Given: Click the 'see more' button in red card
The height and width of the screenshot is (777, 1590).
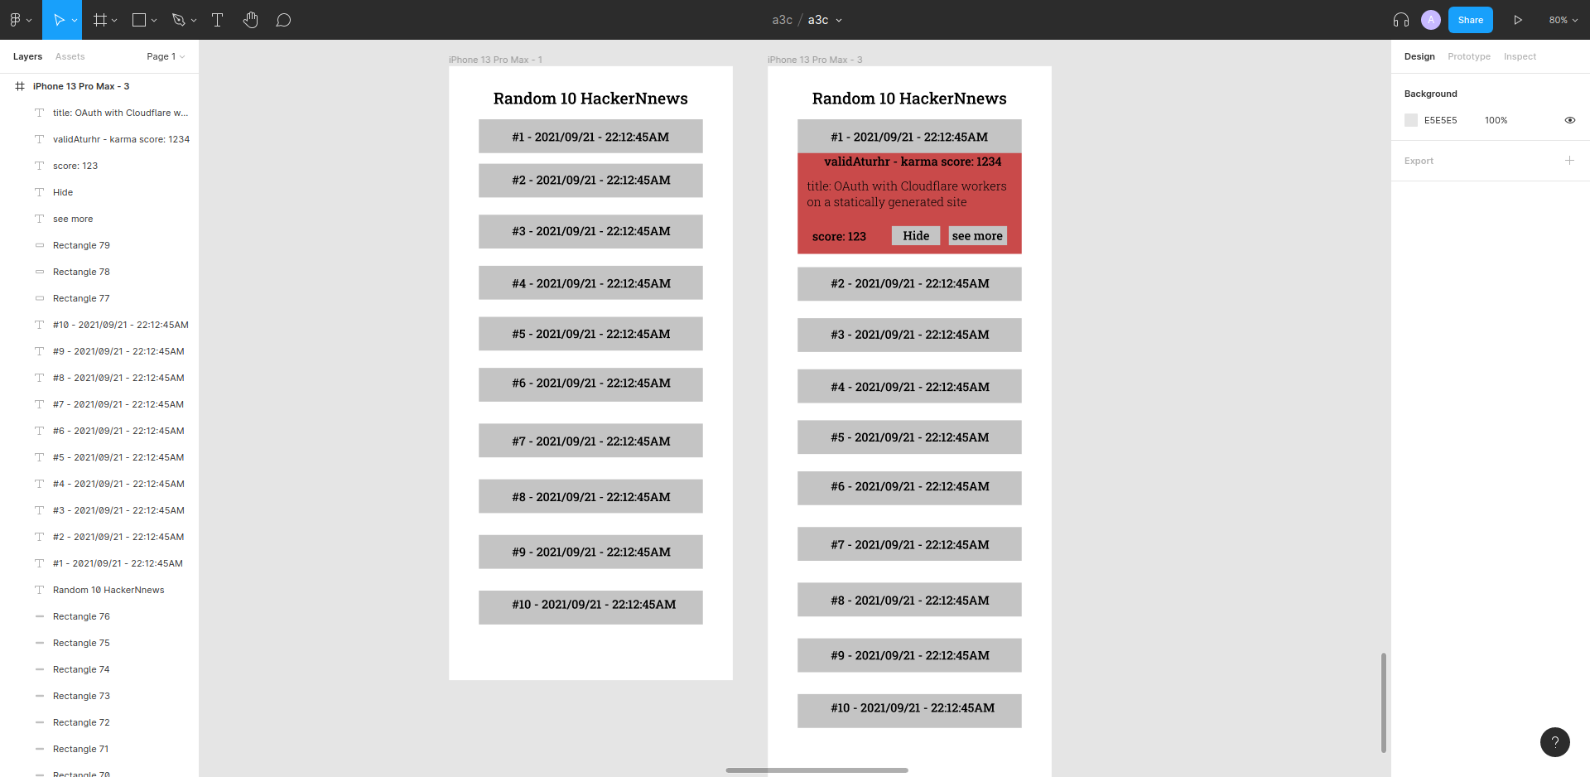Looking at the screenshot, I should 977,236.
